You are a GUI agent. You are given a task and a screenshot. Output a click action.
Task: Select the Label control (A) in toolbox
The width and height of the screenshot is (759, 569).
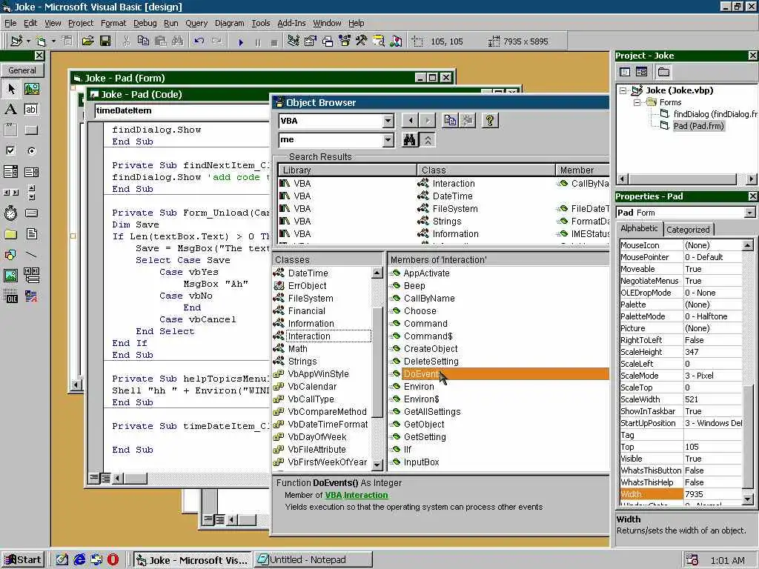[10, 109]
